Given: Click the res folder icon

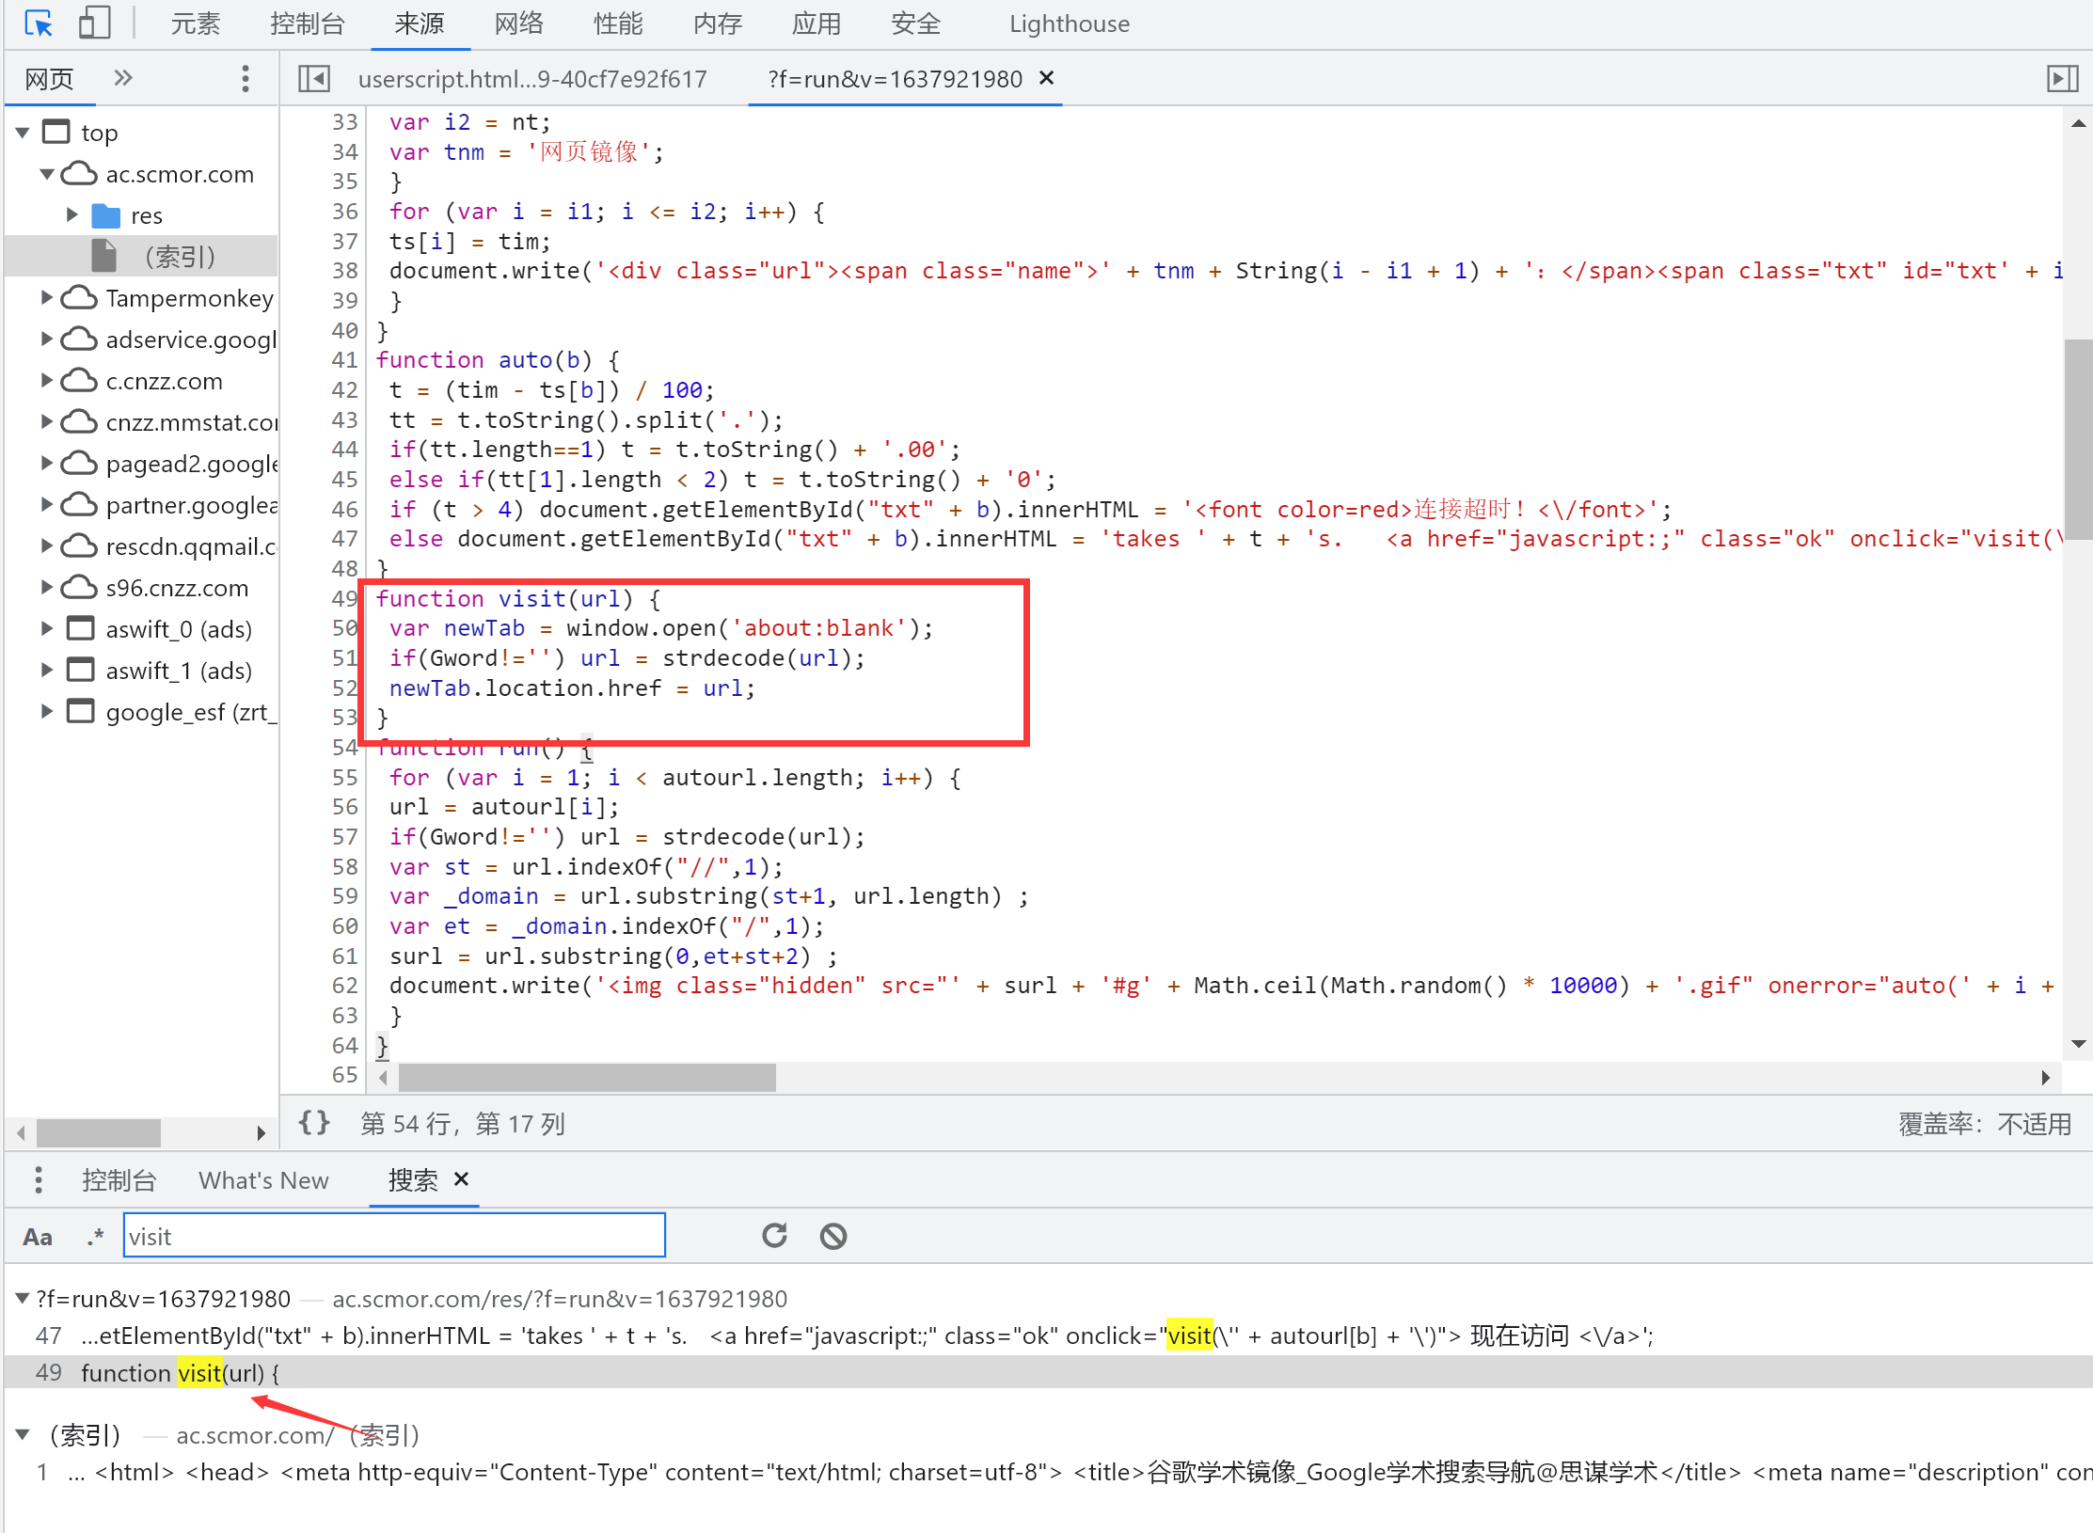Looking at the screenshot, I should coord(106,215).
